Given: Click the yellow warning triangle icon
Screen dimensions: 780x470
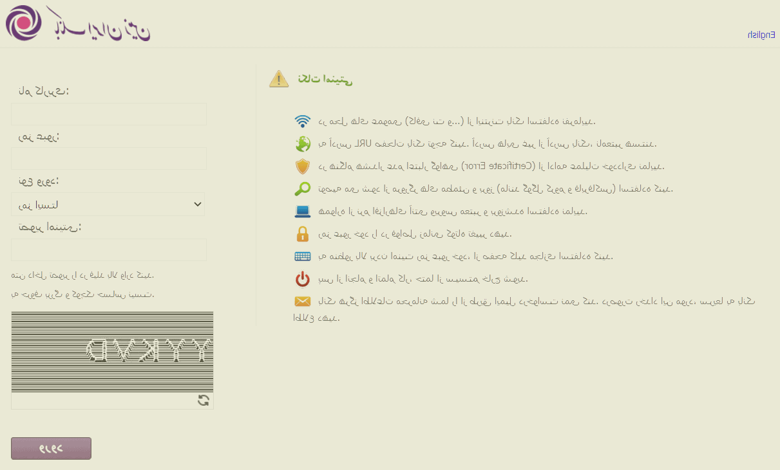Looking at the screenshot, I should (x=279, y=79).
